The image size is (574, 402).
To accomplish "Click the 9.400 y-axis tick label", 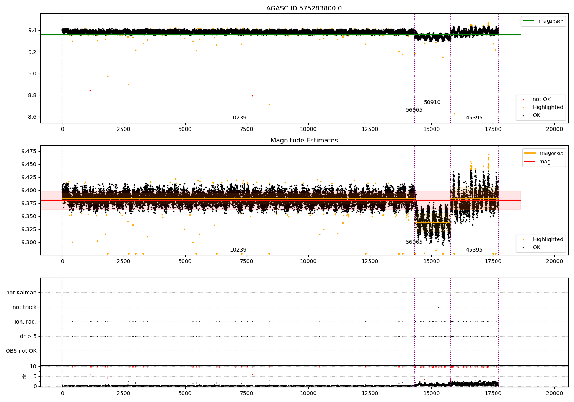I will tap(29, 191).
